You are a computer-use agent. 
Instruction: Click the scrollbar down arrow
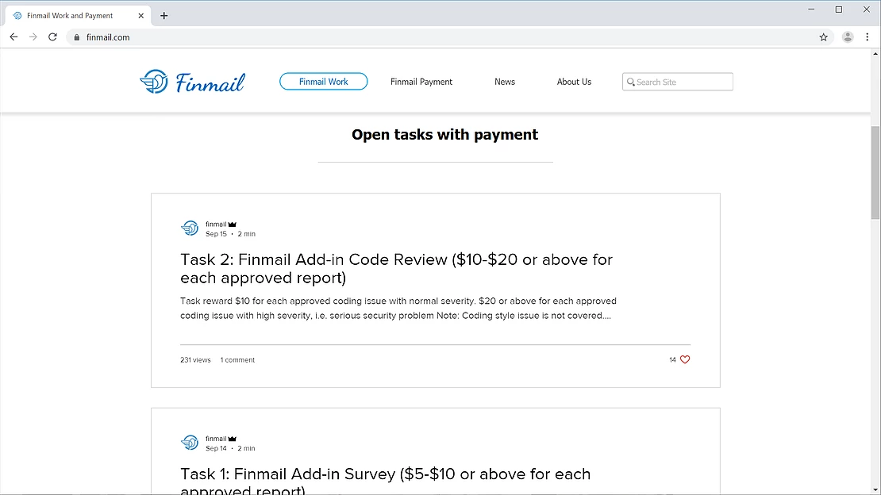click(x=875, y=490)
